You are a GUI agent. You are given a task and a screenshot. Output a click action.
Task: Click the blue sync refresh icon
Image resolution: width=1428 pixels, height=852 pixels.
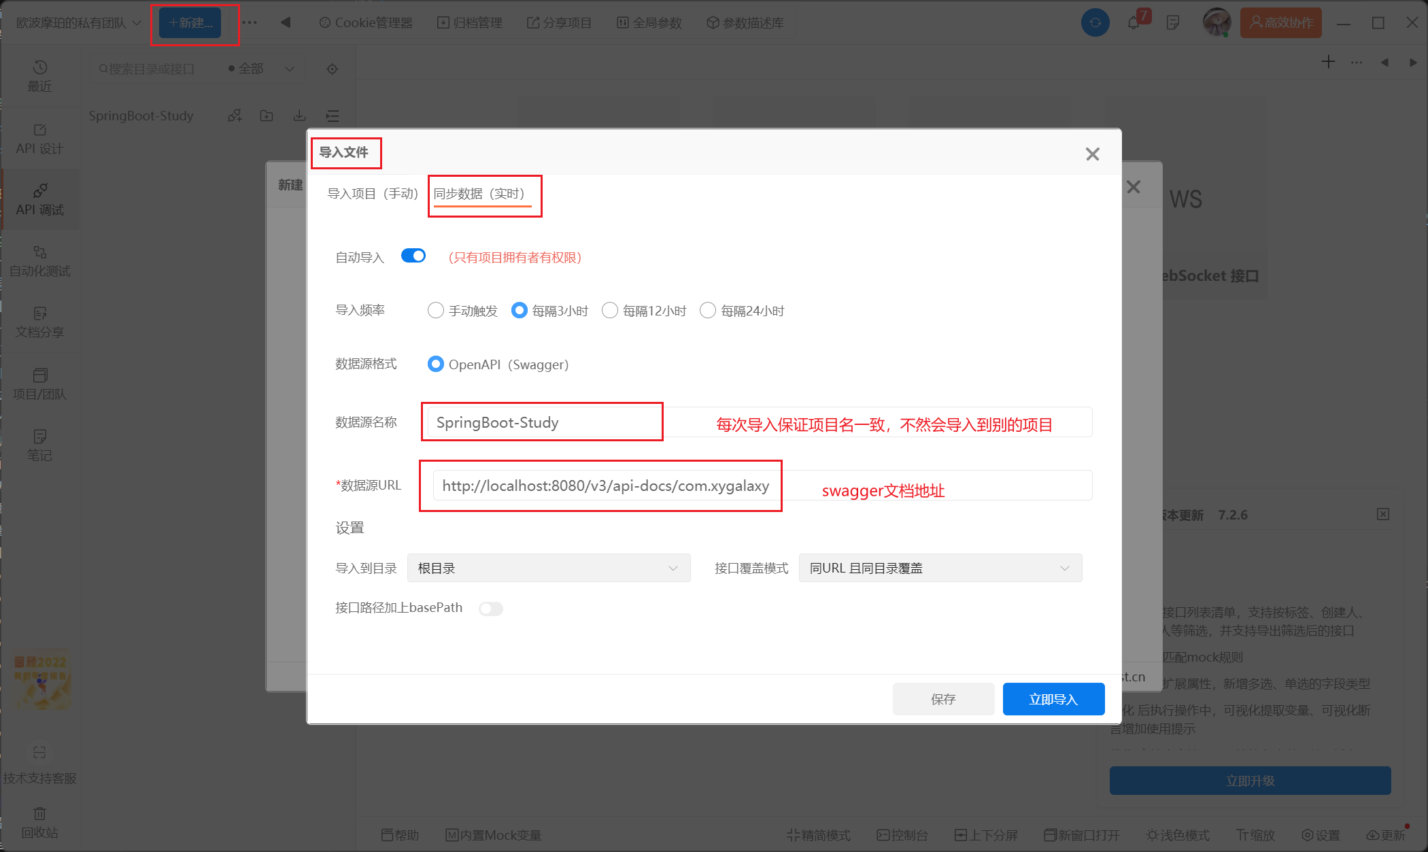pos(1095,23)
